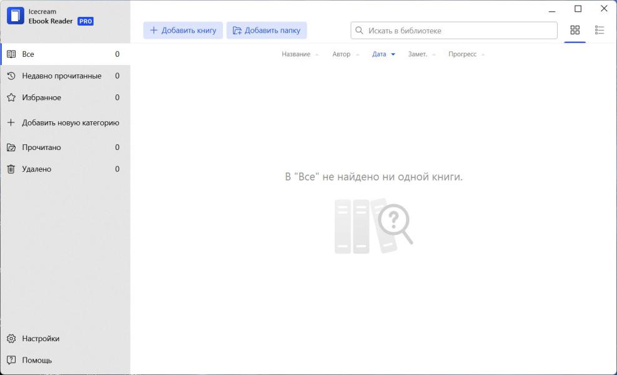The width and height of the screenshot is (617, 375).
Task: Click the folder icon for Прочитано
Action: (x=11, y=147)
